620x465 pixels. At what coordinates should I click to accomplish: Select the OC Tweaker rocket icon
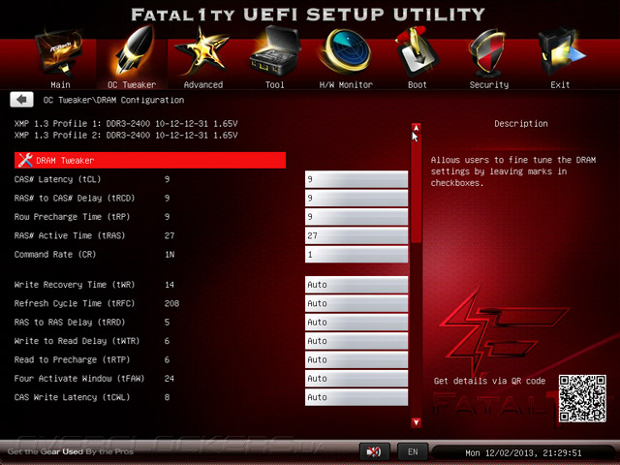click(x=135, y=51)
